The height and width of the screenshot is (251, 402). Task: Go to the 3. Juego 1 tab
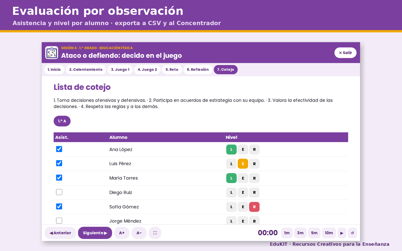(120, 70)
